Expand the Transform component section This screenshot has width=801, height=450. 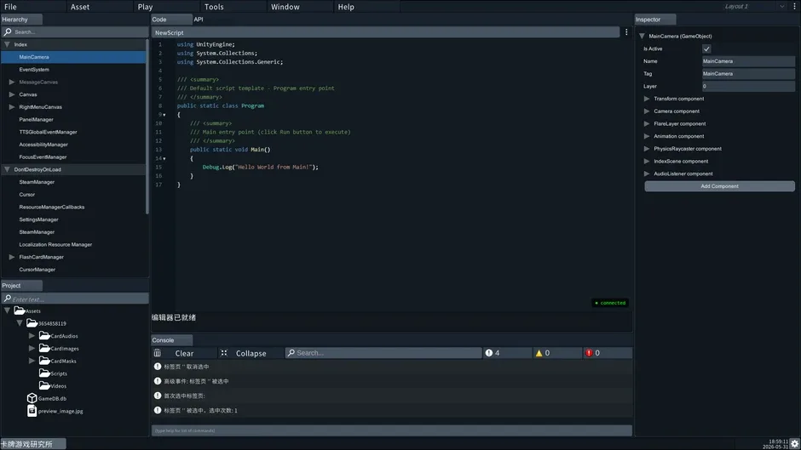(647, 99)
